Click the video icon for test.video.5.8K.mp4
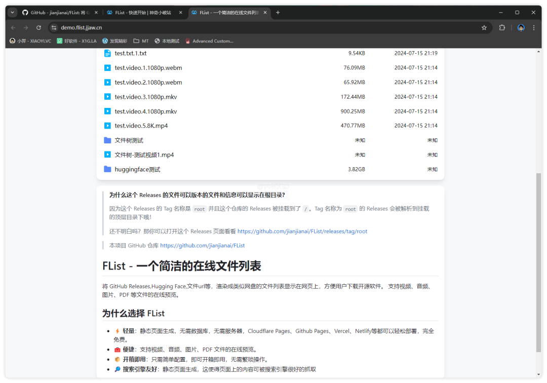 pos(107,125)
